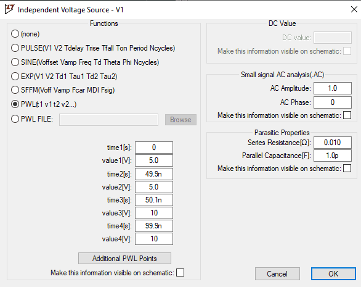Viewport: 361px width, 287px height.
Task: Focus the AC Amplitude field
Action: [333, 88]
